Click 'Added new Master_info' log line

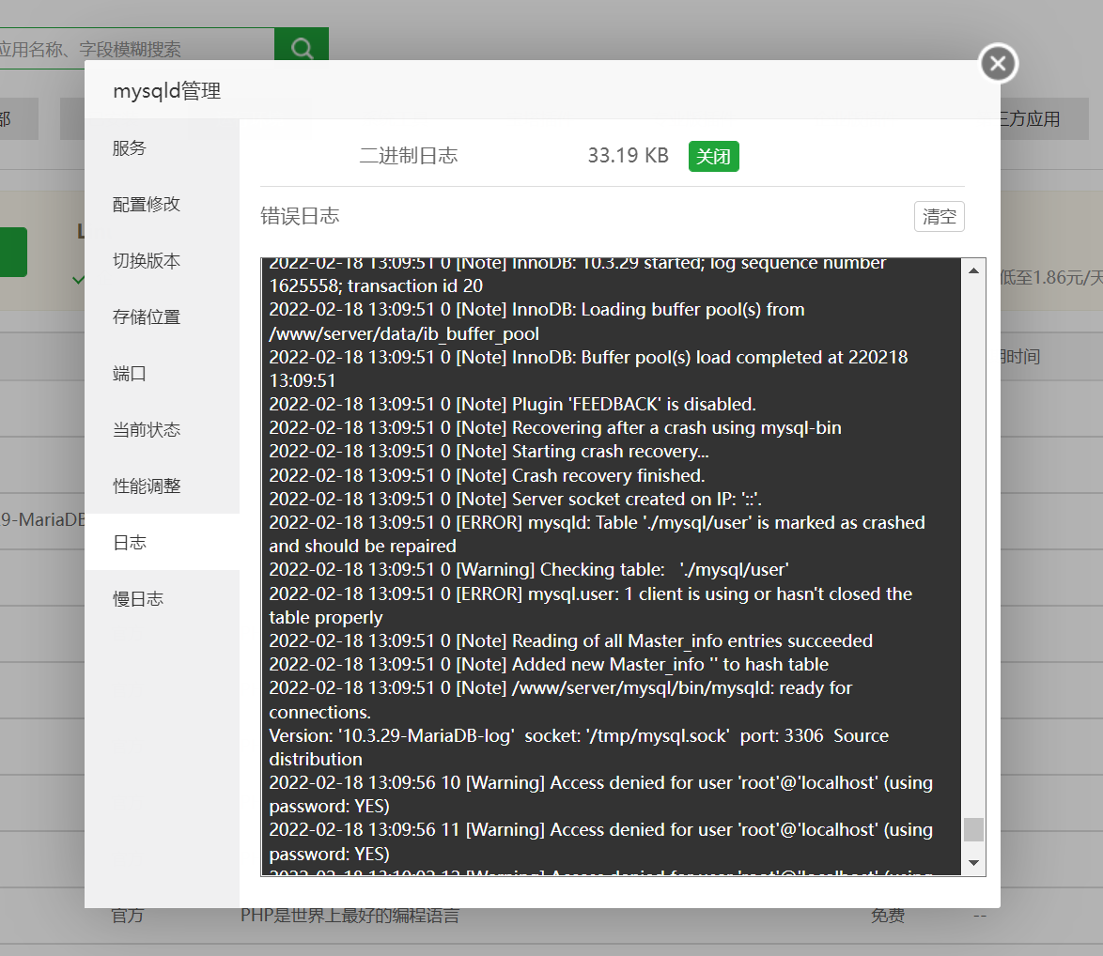[549, 664]
